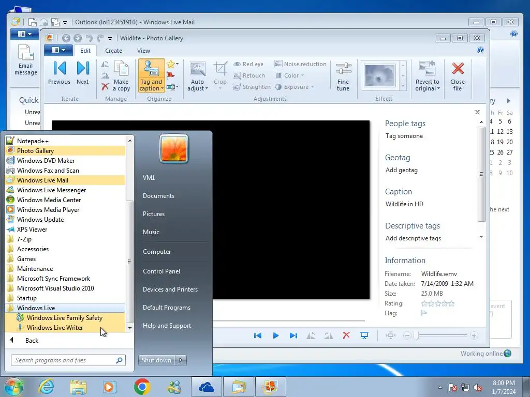
Task: Skip to next item in playback bar
Action: 293,335
